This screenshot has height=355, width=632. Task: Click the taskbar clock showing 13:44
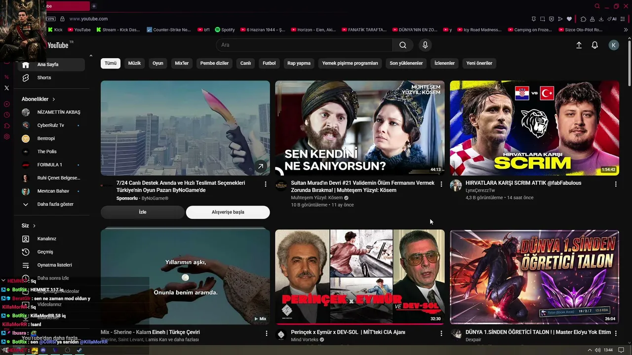coord(608,350)
